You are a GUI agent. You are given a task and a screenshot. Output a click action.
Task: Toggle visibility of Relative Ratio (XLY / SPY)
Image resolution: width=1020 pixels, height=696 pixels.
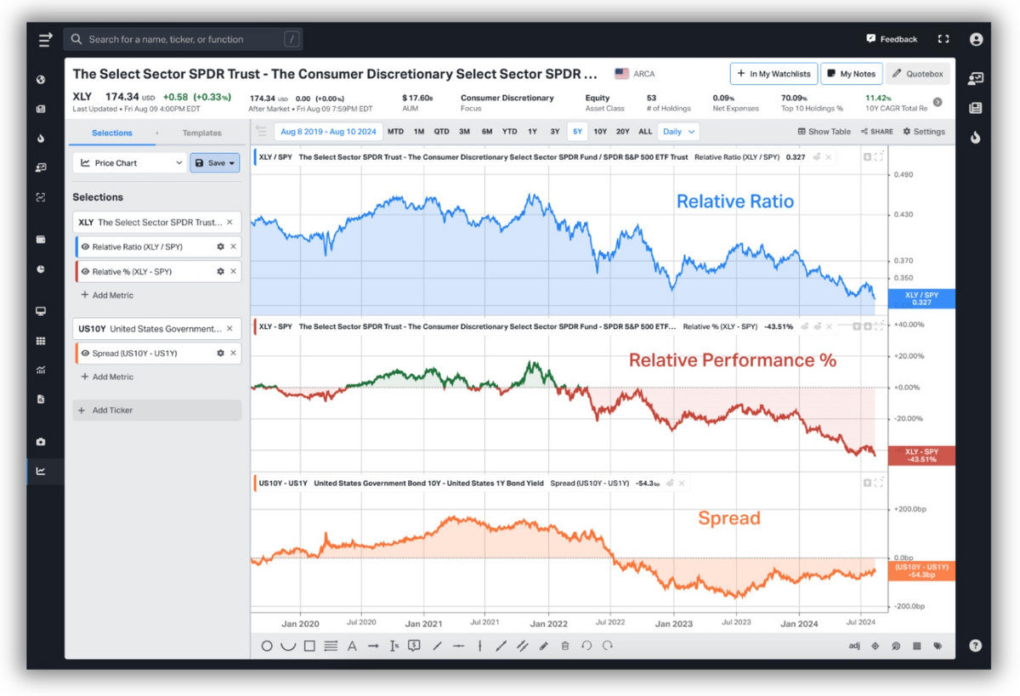tap(85, 246)
